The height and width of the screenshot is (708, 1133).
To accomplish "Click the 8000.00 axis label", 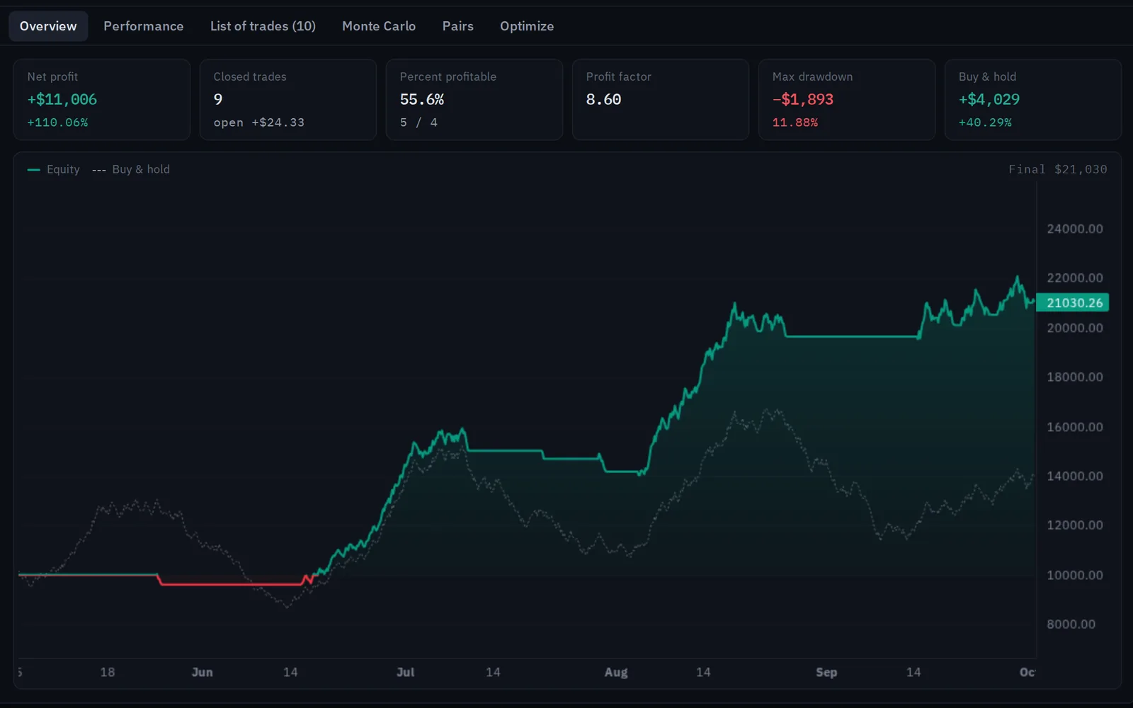I will pyautogui.click(x=1071, y=624).
